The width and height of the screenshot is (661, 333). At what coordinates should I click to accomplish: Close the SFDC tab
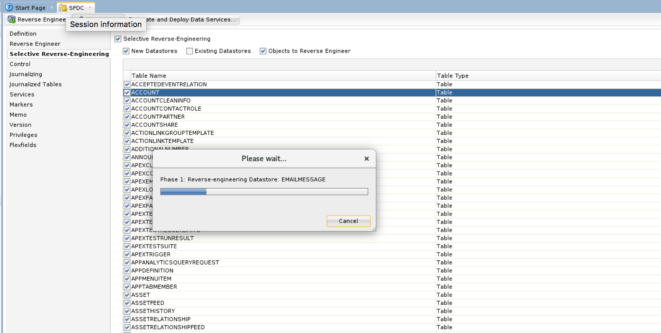pyautogui.click(x=91, y=7)
